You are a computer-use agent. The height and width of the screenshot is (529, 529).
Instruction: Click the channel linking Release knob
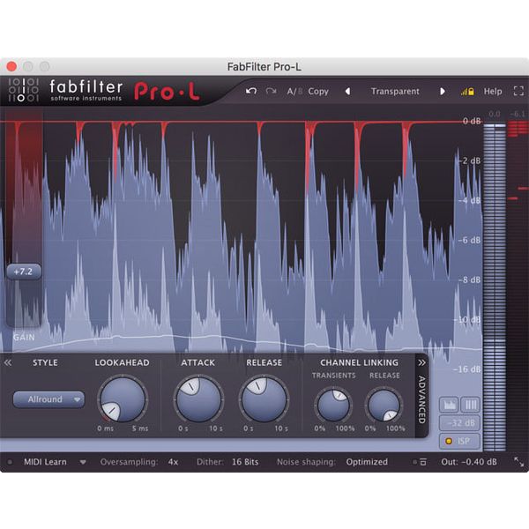point(384,405)
